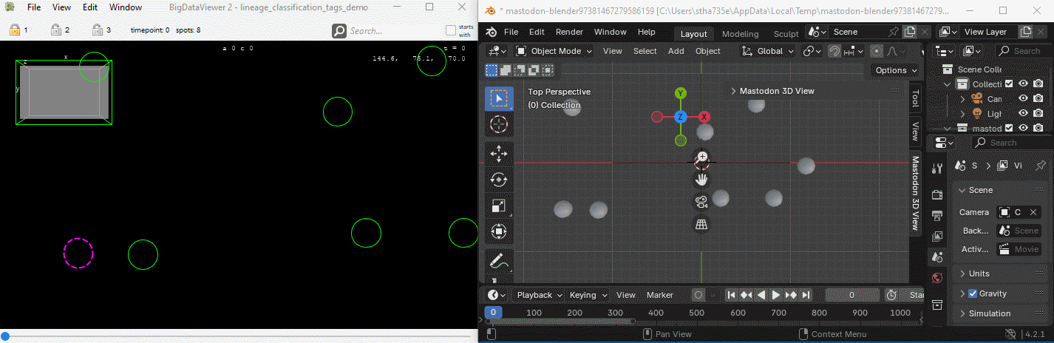The width and height of the screenshot is (1054, 343).
Task: Choose the Cursor tool in toolbar
Action: click(498, 125)
